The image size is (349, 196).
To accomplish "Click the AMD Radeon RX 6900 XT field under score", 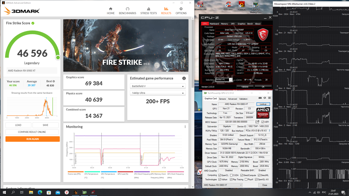I will click(32, 71).
